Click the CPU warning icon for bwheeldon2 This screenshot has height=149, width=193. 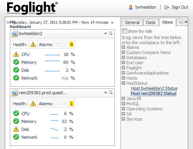16,54
